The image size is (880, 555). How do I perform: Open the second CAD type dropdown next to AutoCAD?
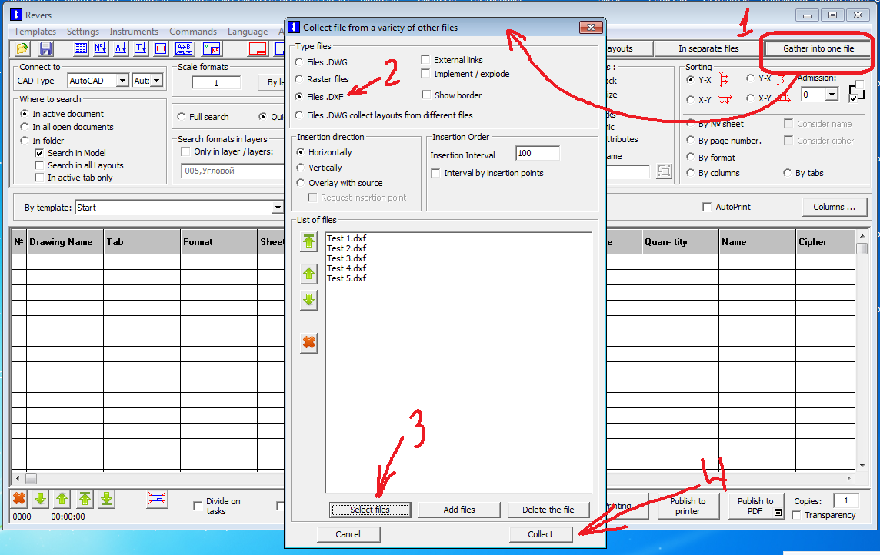[157, 81]
